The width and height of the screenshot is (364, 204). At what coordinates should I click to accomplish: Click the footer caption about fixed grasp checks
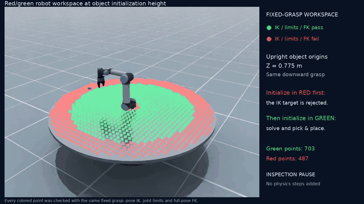click(x=101, y=201)
